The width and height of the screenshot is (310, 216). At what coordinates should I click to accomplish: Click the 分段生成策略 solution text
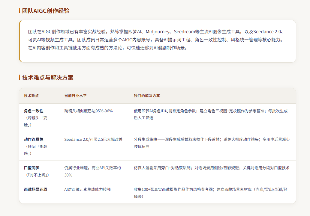212,143
